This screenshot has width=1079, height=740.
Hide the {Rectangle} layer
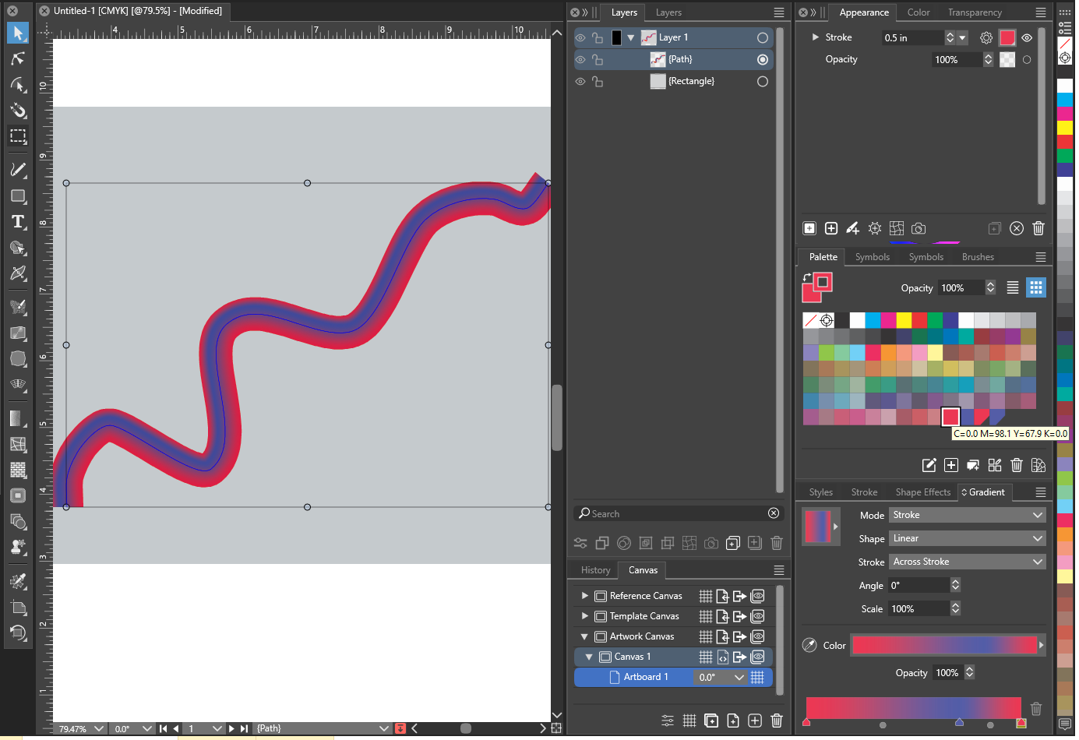coord(580,81)
